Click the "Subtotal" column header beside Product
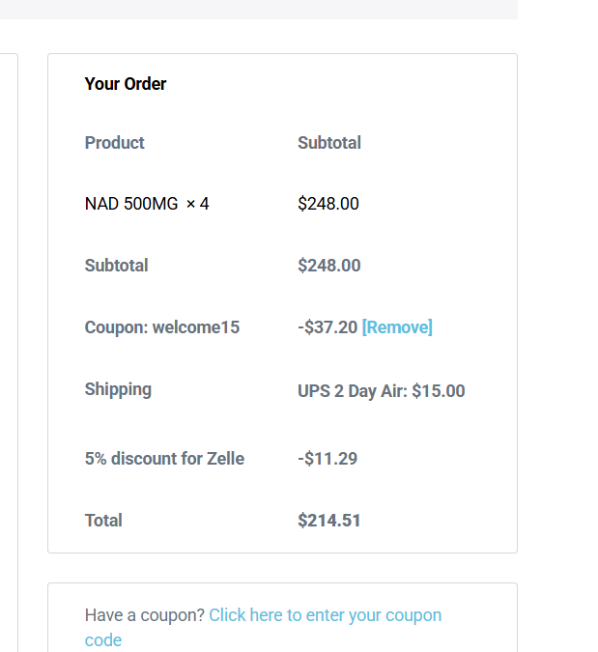This screenshot has width=598, height=652. tap(328, 143)
